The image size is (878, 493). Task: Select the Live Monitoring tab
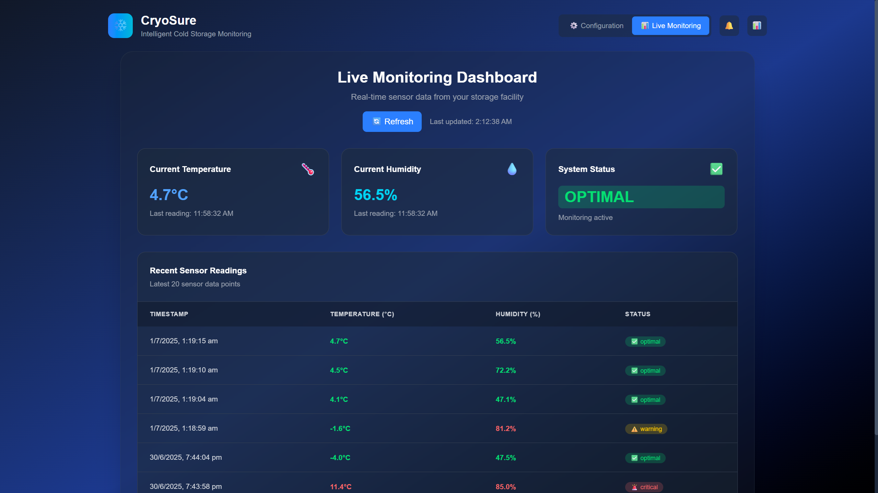tap(670, 26)
